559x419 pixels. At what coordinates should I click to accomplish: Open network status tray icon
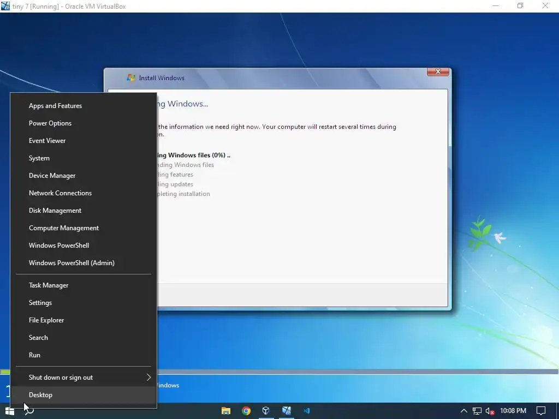477,411
